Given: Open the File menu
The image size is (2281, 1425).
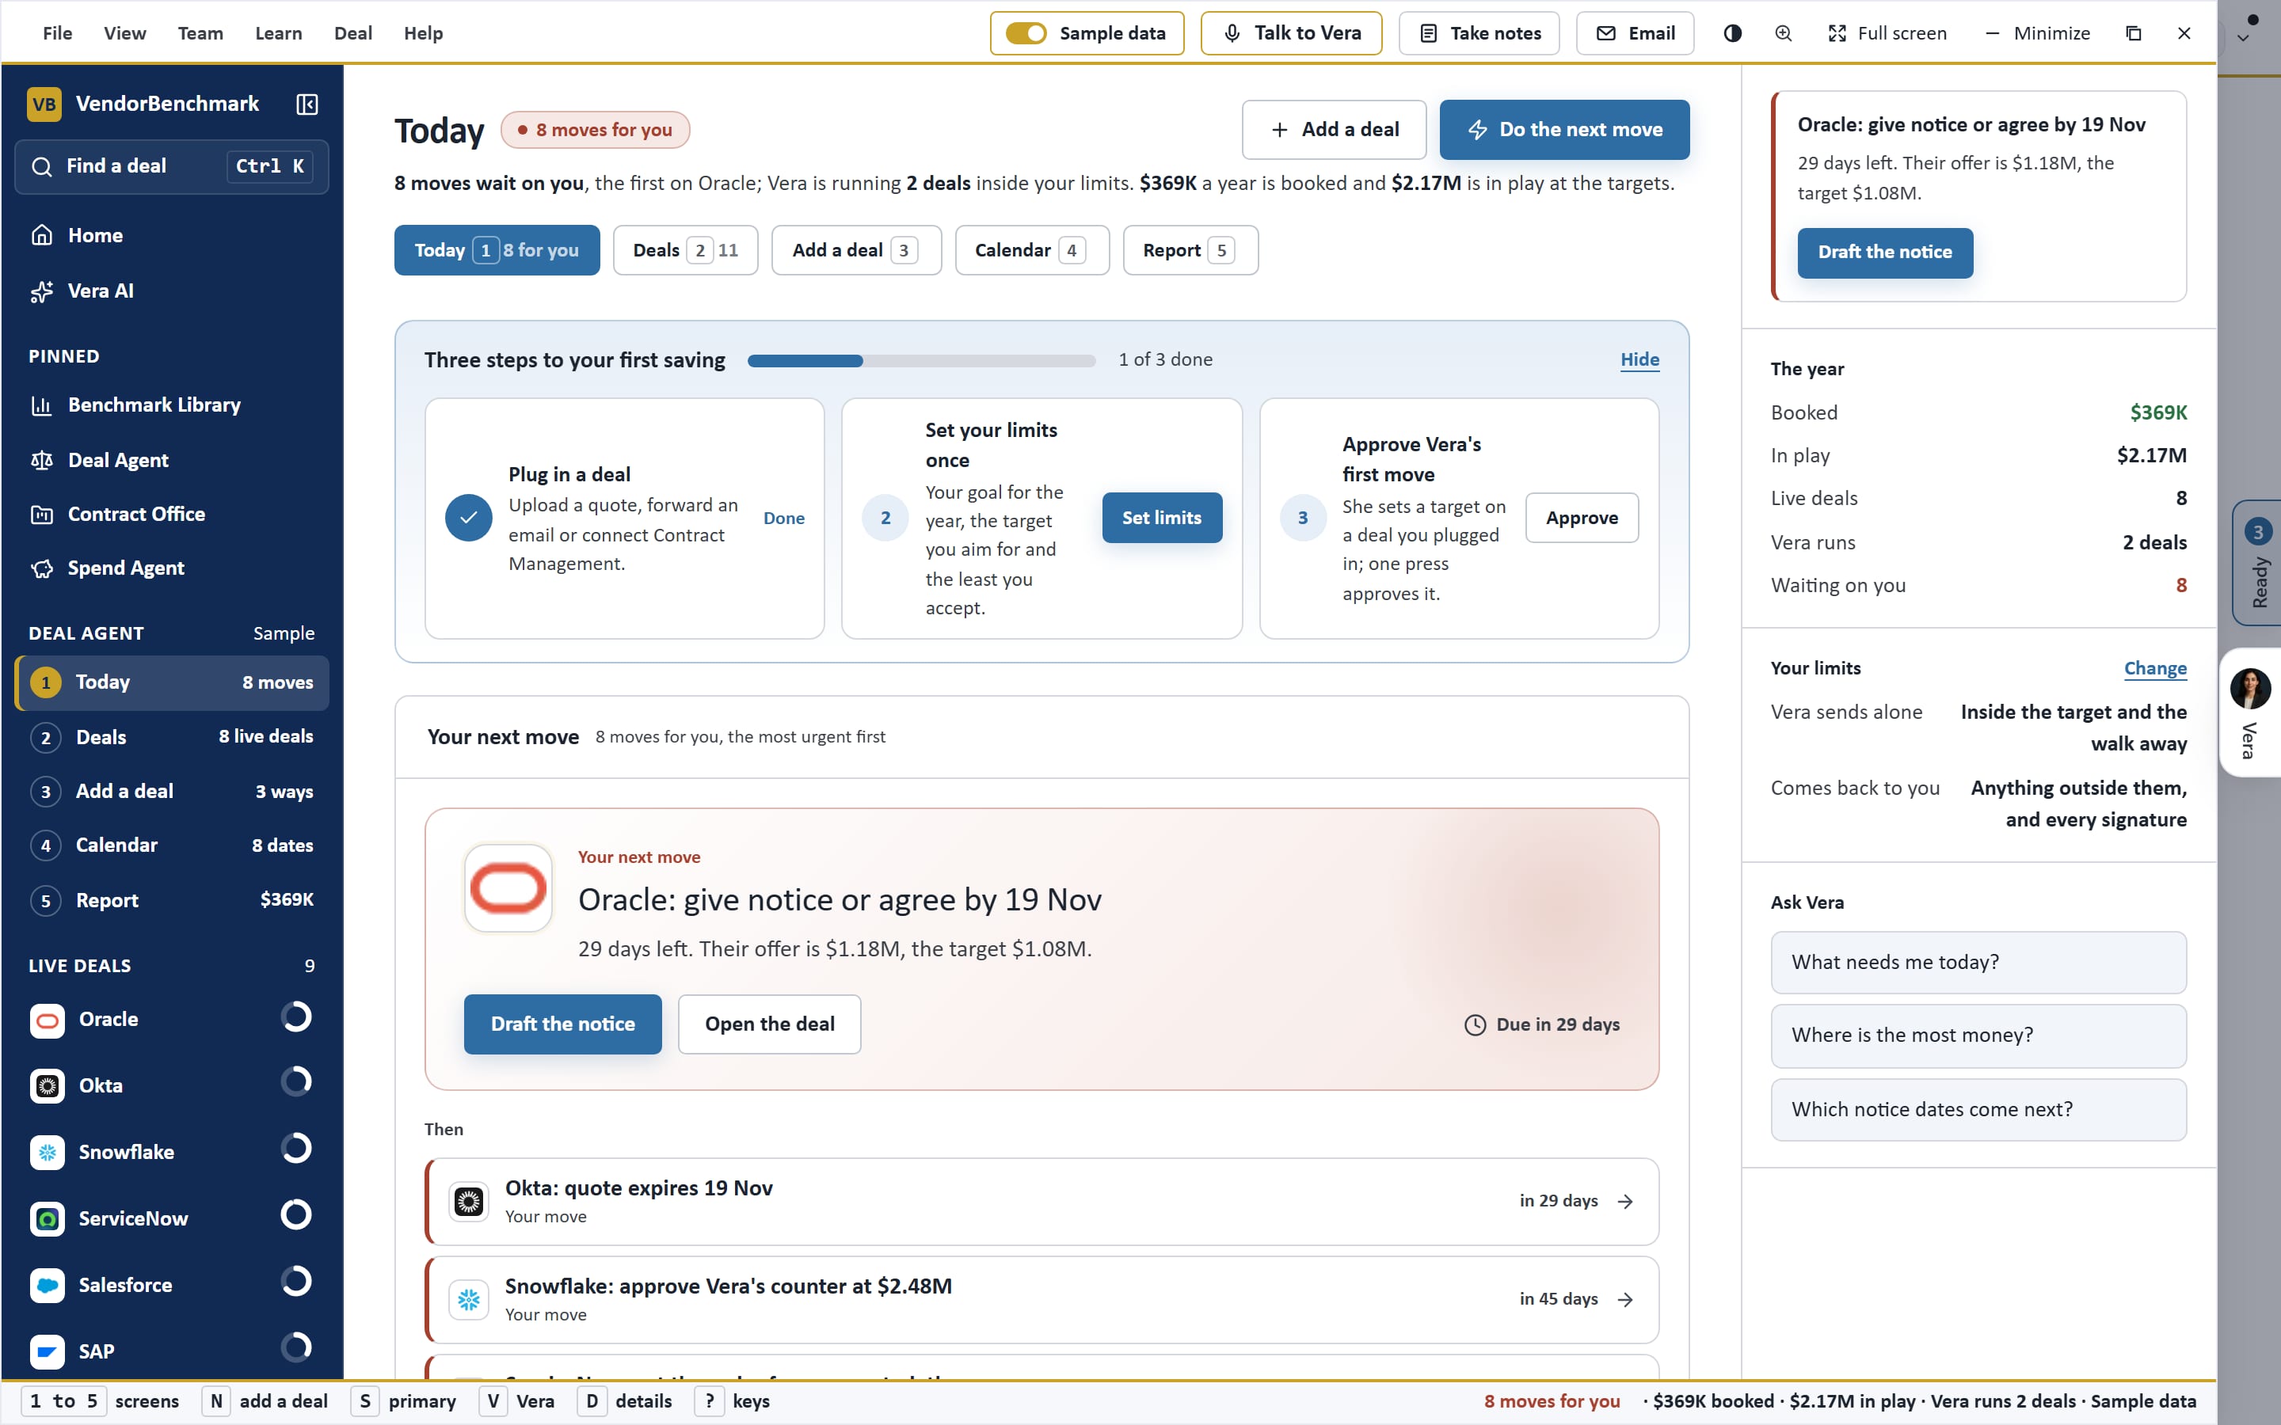Looking at the screenshot, I should 58,33.
